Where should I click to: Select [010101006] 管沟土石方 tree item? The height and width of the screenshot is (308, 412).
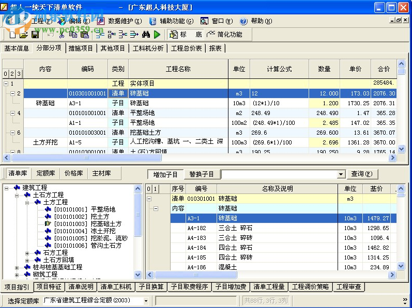(88, 246)
